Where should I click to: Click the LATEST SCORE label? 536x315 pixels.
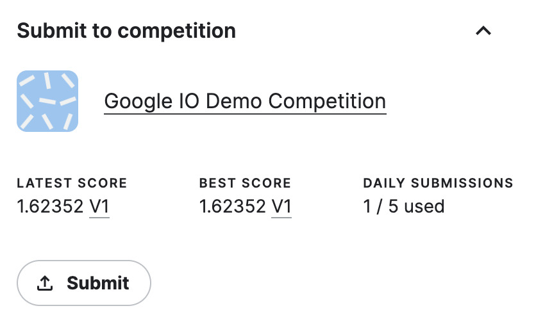(72, 183)
